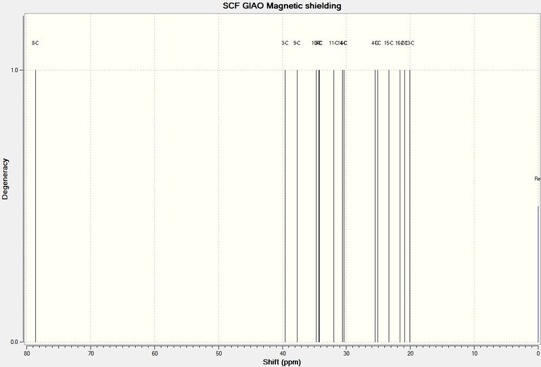
Task: Click the '80' x-axis tick label
Action: click(27, 353)
